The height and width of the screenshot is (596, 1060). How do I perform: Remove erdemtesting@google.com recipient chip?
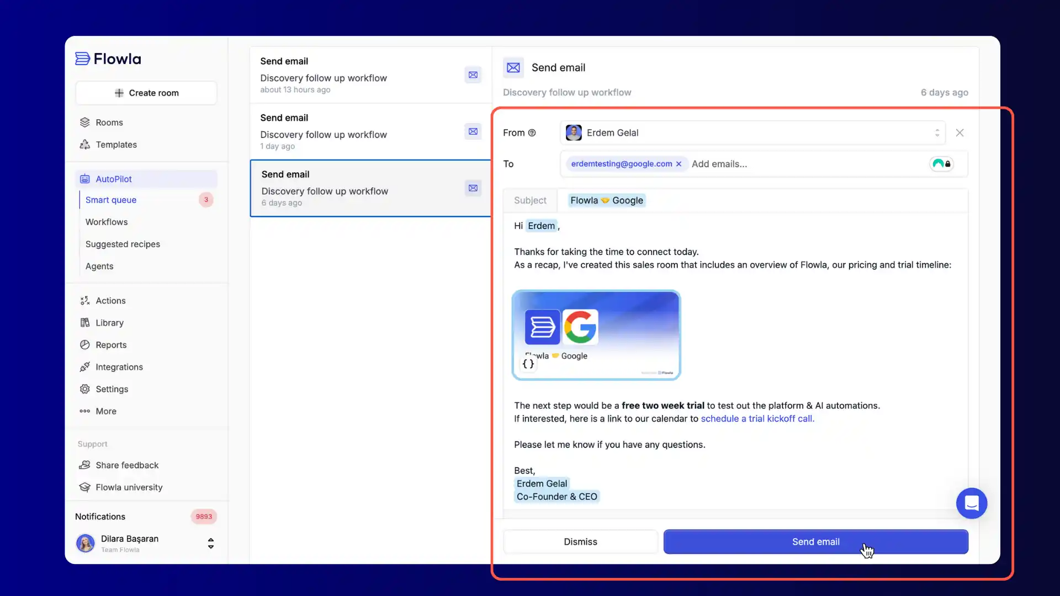tap(679, 164)
